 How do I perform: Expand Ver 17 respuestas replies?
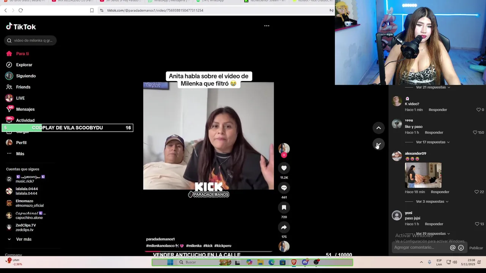click(433, 142)
